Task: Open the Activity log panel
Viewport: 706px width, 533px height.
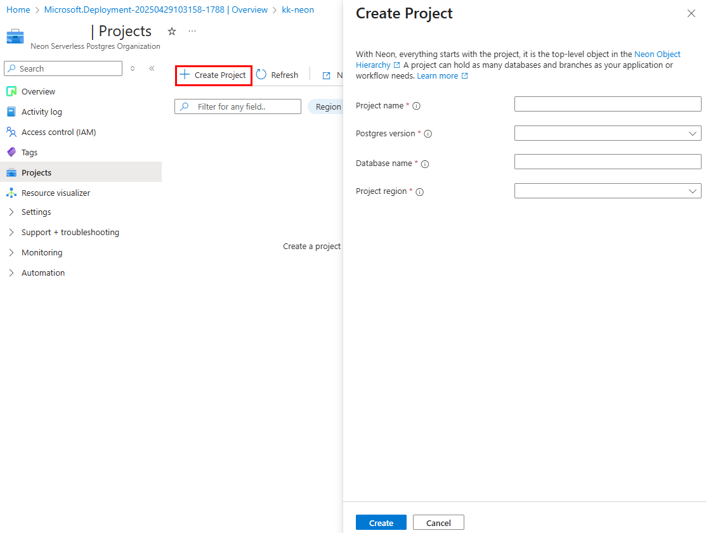Action: click(x=13, y=112)
